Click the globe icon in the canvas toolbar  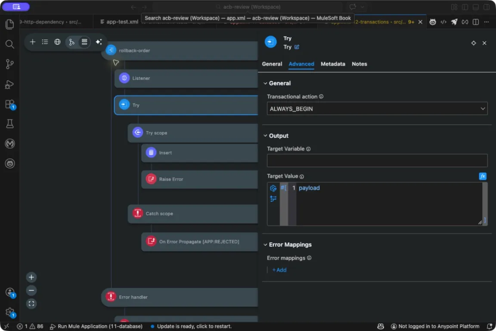point(57,42)
